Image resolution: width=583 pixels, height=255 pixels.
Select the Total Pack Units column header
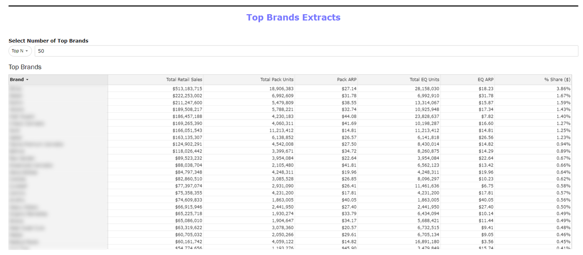click(277, 80)
